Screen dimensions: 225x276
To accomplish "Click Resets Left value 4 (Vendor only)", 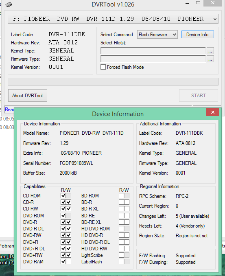I will [x=190, y=226].
